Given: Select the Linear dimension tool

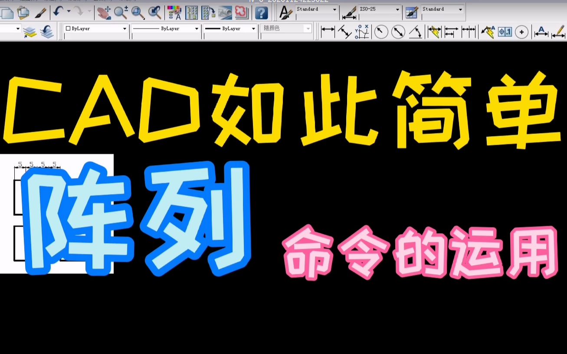Looking at the screenshot, I should (328, 32).
